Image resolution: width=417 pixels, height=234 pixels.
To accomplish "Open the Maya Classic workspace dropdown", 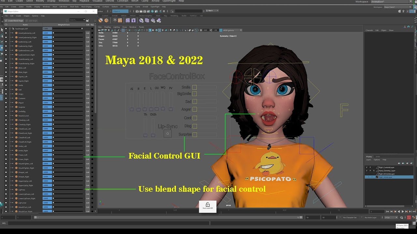I will (398, 7).
